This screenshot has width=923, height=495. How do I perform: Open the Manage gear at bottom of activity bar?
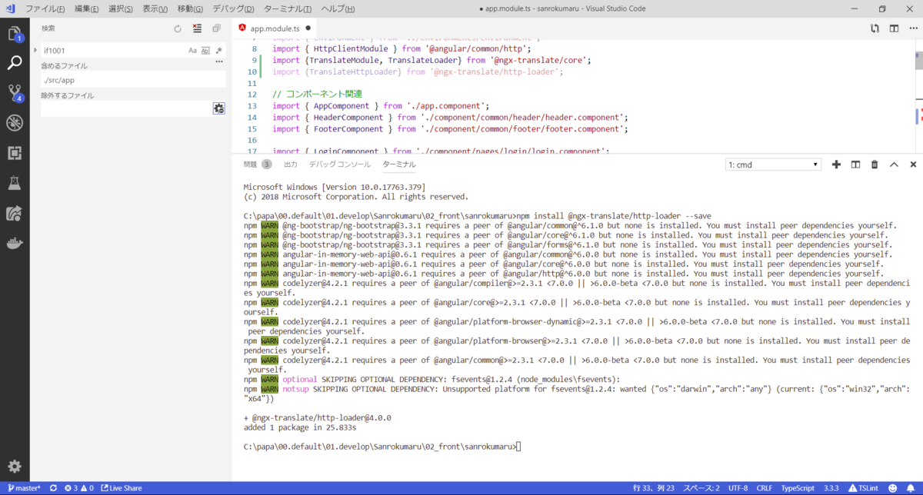(x=15, y=466)
